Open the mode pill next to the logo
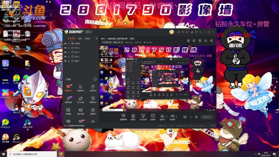The image size is (279, 157). (x=89, y=32)
